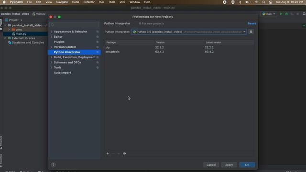Click the green Run arrow in main window
Screen dimensions: 306x172
tap(281, 14)
